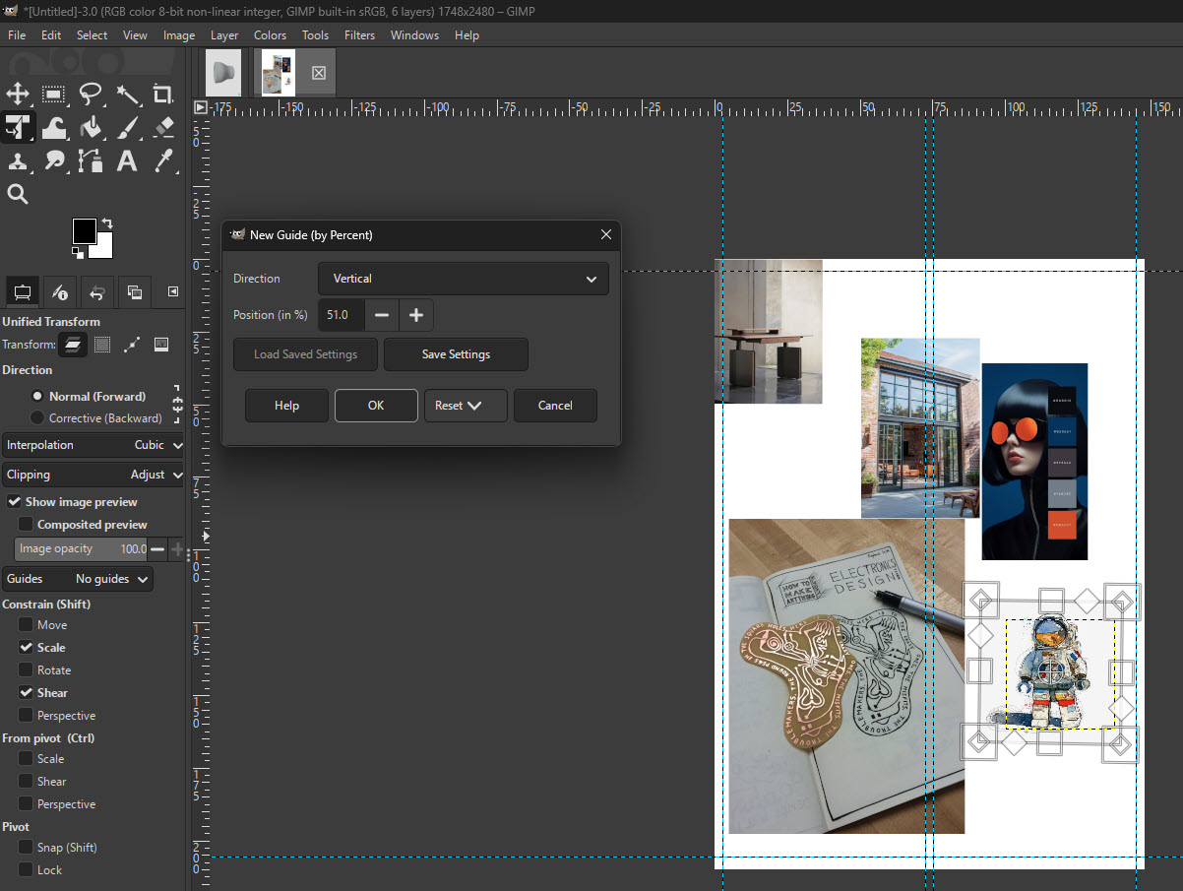Select the Move tool
The image size is (1183, 891).
(x=18, y=94)
